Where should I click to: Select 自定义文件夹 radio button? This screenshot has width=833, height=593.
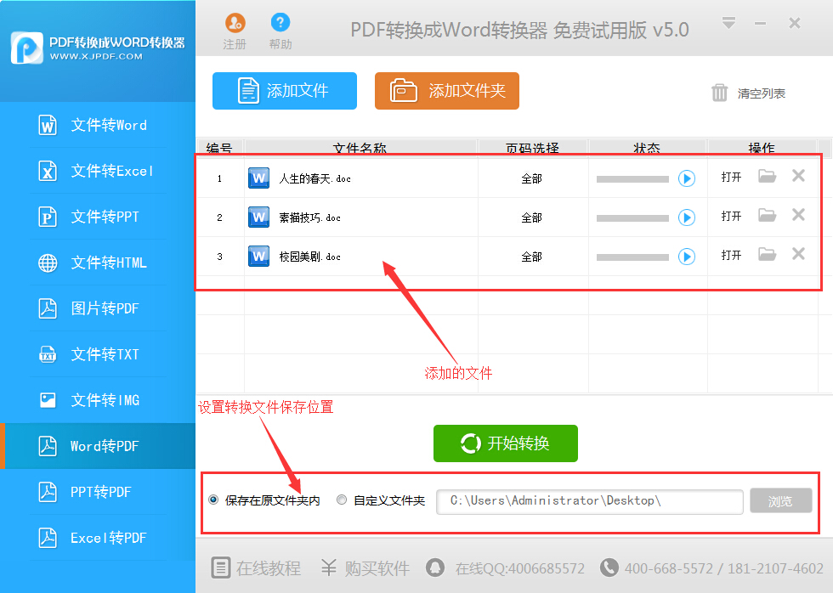tap(342, 500)
